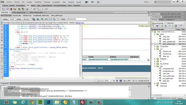
Task: Click the connect to remote server icon
Action: 153,26
